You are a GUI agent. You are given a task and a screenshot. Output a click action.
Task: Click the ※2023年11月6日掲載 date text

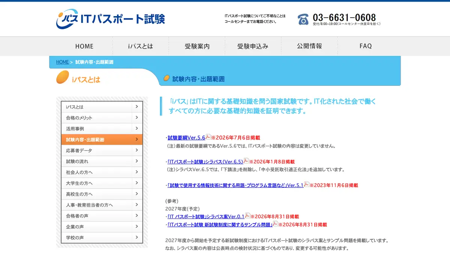(334, 185)
